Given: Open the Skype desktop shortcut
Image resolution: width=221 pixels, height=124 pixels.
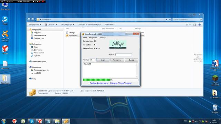Looking at the screenshot, I should click(5, 20).
